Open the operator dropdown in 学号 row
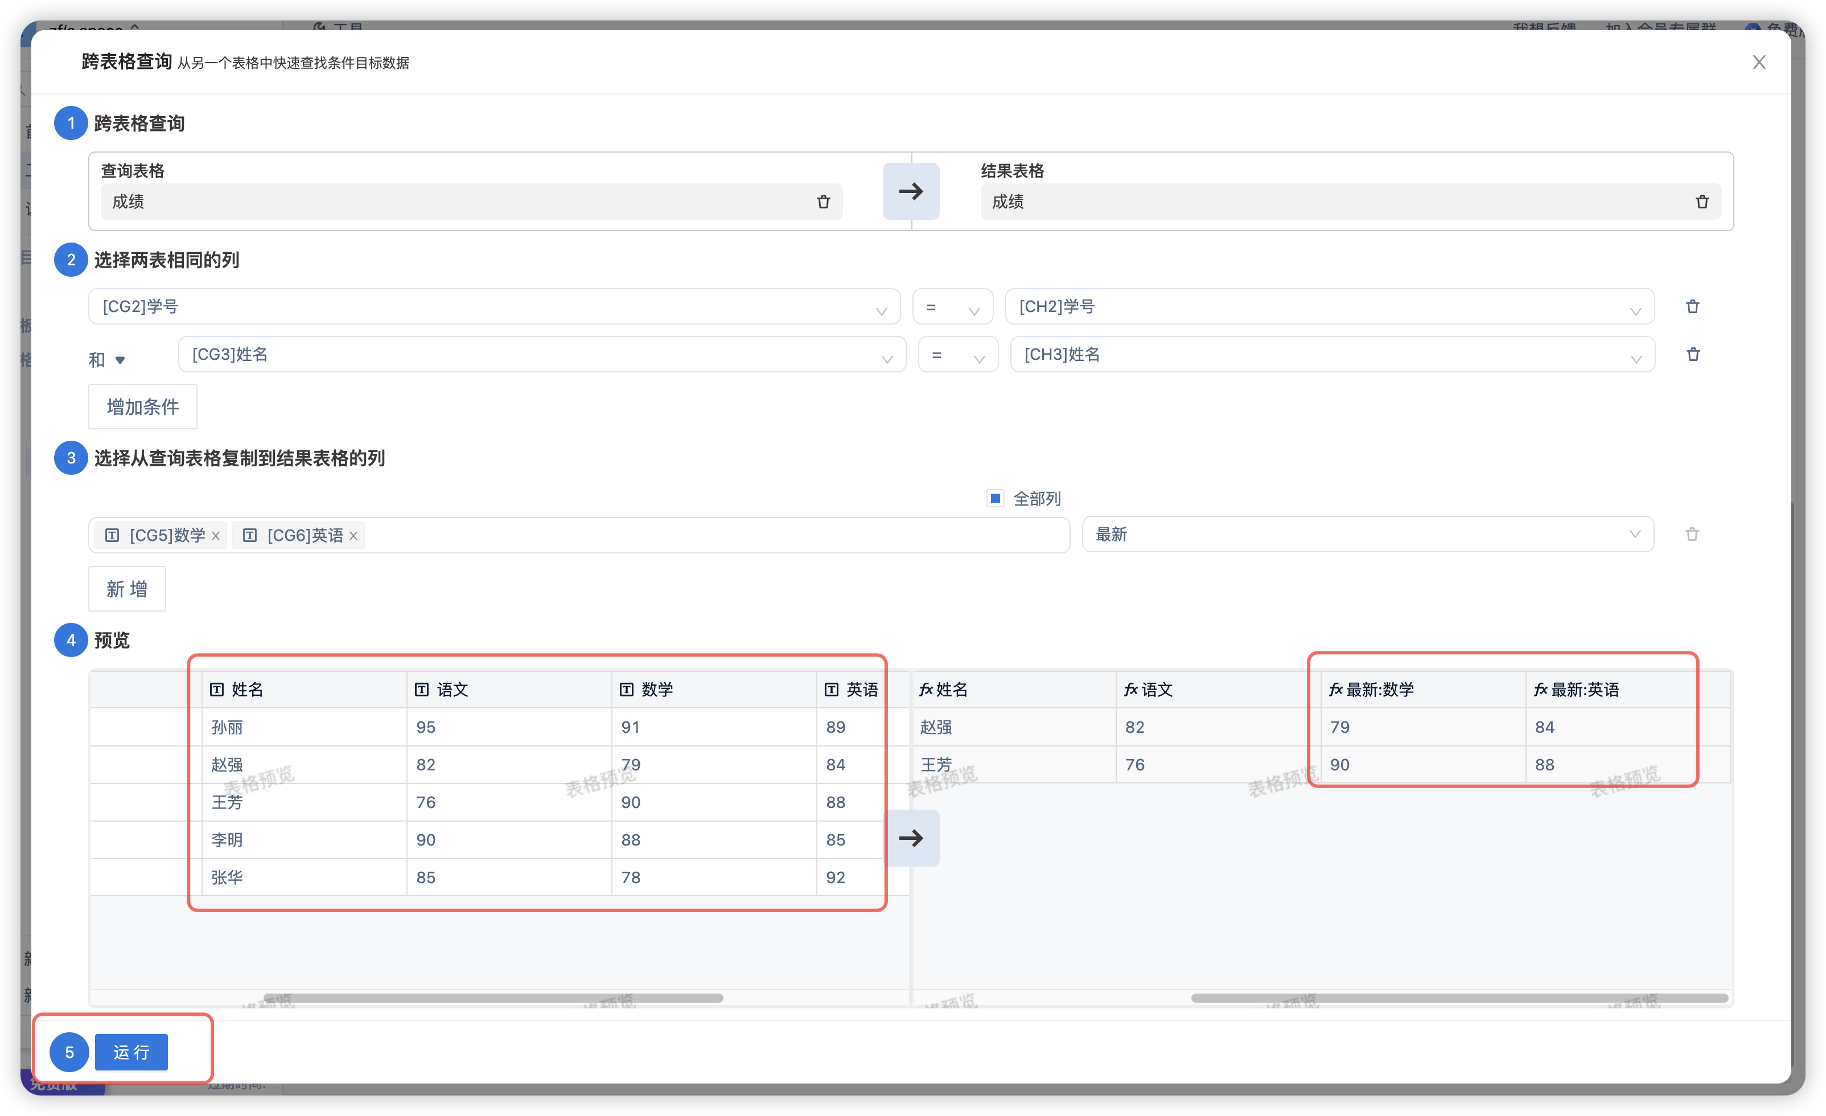The width and height of the screenshot is (1826, 1116). (952, 306)
